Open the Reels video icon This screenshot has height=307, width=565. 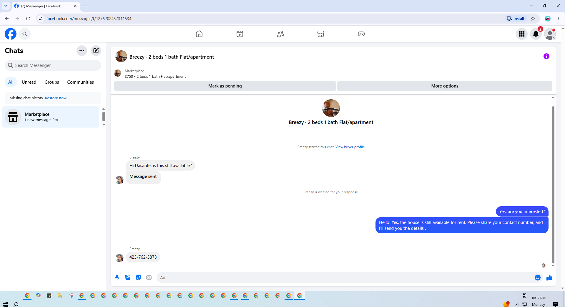(240, 34)
